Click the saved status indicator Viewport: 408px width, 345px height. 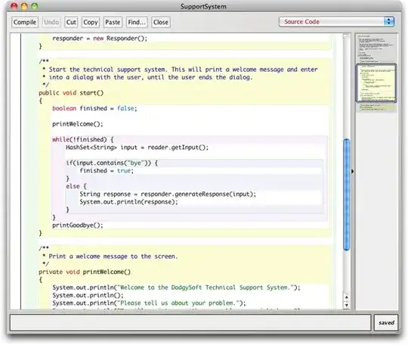[x=386, y=322]
